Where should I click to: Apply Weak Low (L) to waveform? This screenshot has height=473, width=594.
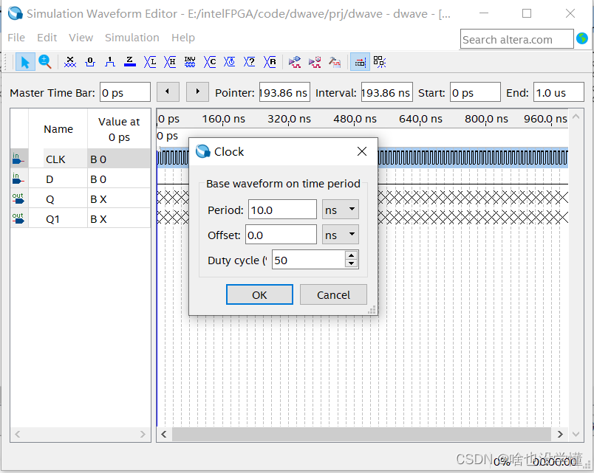click(150, 62)
